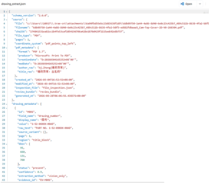The width and height of the screenshot is (209, 183).
Task: Fold the "drawing_metadata" array at line 24
Action: (x=7, y=104)
